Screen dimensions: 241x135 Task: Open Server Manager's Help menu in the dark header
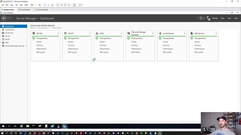click(x=236, y=18)
